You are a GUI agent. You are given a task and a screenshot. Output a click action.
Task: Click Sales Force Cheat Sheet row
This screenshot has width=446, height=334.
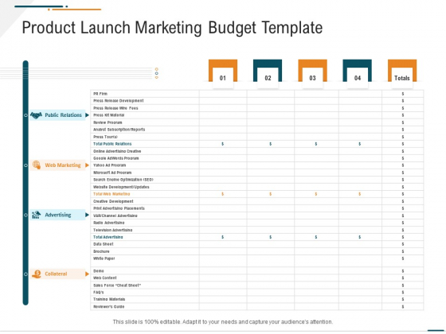coord(256,285)
